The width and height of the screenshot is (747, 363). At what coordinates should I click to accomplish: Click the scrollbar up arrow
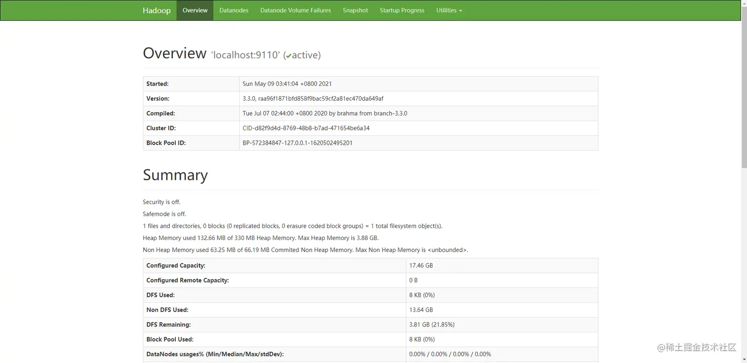[744, 3]
